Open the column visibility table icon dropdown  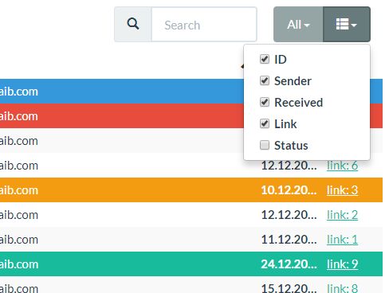(x=347, y=25)
